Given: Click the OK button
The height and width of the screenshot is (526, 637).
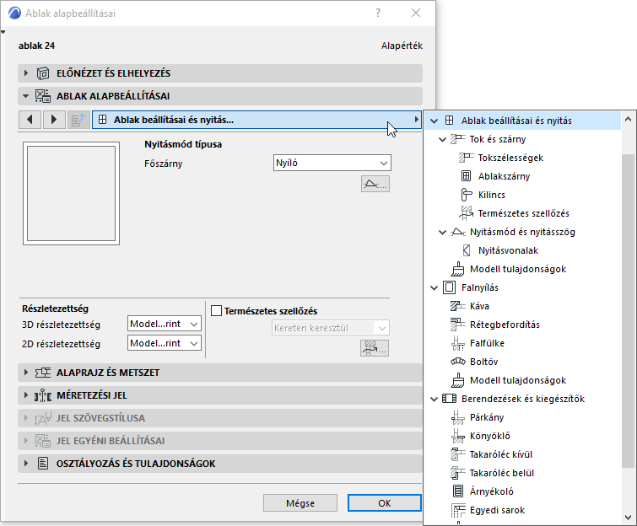Looking at the screenshot, I should click(x=385, y=503).
